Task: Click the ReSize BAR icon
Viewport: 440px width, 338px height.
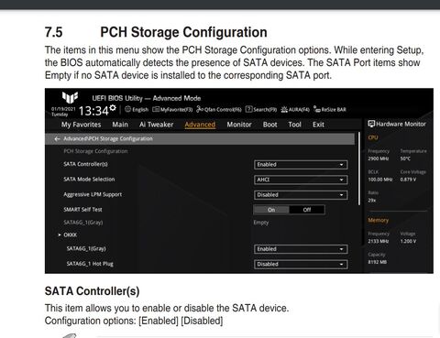Action: pyautogui.click(x=317, y=109)
